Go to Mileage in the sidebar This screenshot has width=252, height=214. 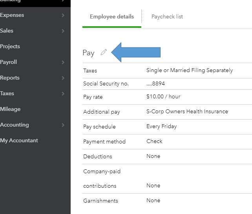coord(11,109)
